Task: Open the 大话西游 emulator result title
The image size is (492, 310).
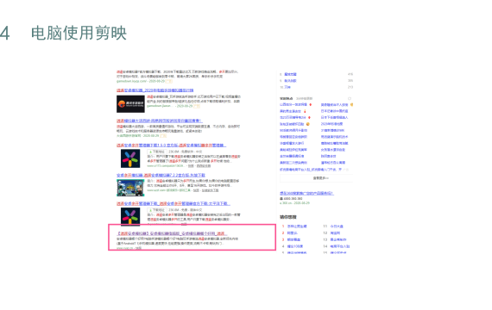Action: 160,121
